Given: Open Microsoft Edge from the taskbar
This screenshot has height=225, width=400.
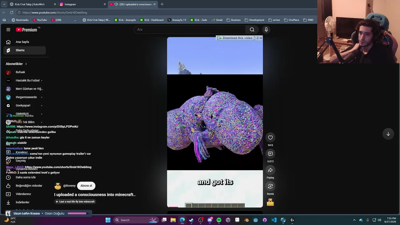Looking at the screenshot, I should [182, 220].
